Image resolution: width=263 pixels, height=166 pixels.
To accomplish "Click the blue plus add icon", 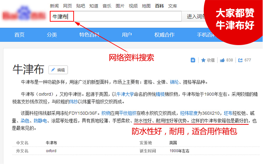I will (193, 60).
